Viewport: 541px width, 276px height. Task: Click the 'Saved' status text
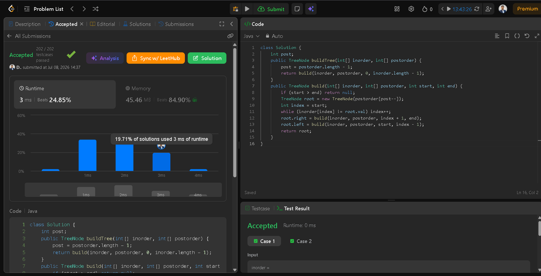pos(250,193)
